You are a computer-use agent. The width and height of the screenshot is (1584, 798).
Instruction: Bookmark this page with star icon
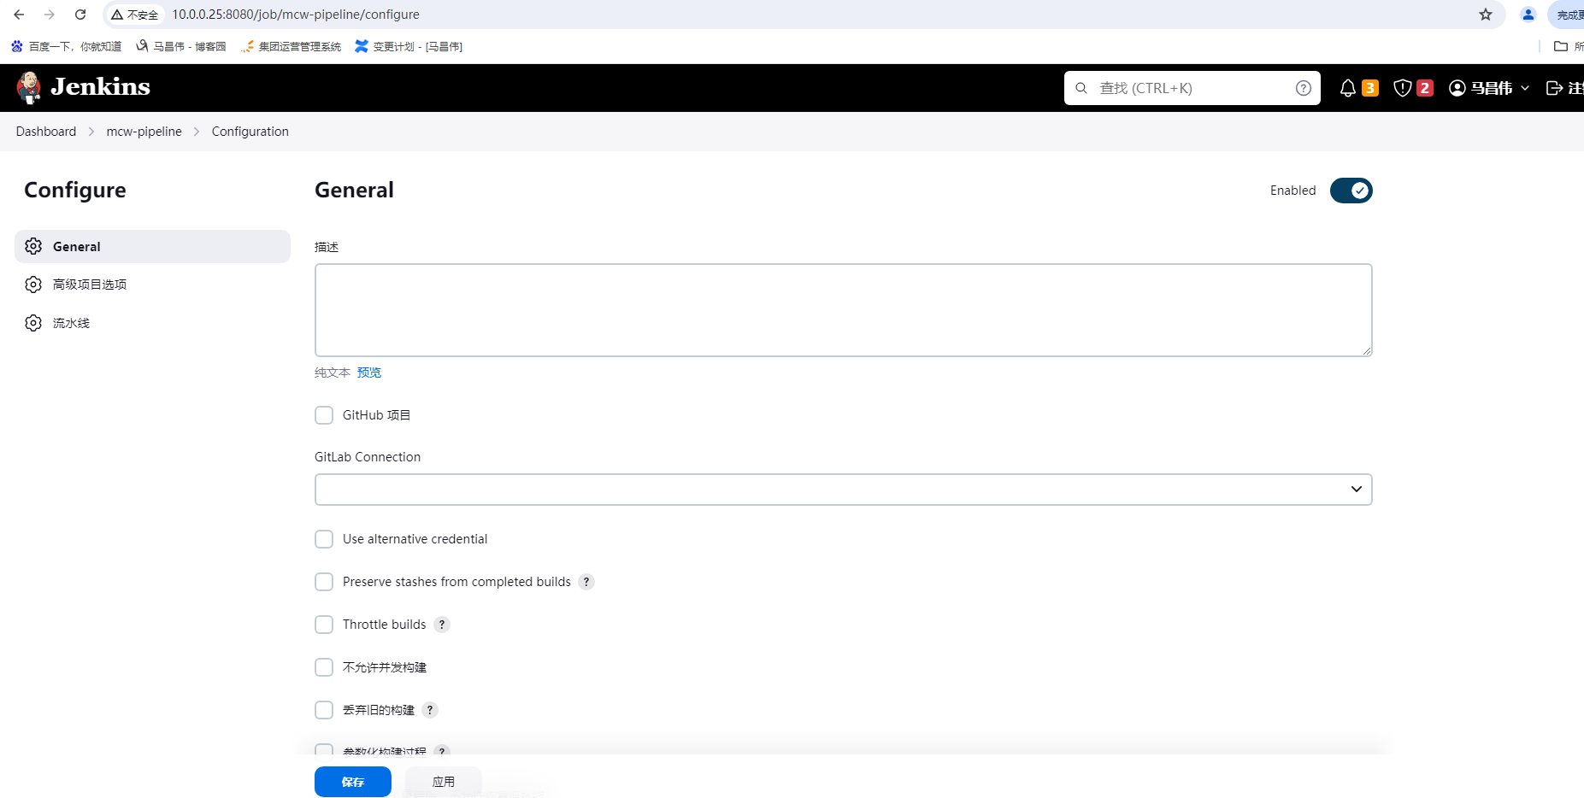(x=1486, y=15)
